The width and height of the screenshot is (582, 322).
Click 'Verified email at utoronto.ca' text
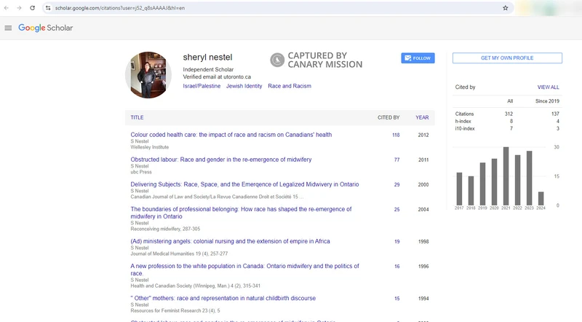[217, 77]
